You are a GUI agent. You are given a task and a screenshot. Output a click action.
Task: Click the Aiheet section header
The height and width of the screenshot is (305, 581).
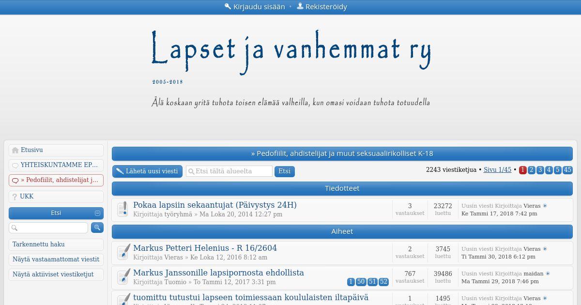[x=342, y=231]
